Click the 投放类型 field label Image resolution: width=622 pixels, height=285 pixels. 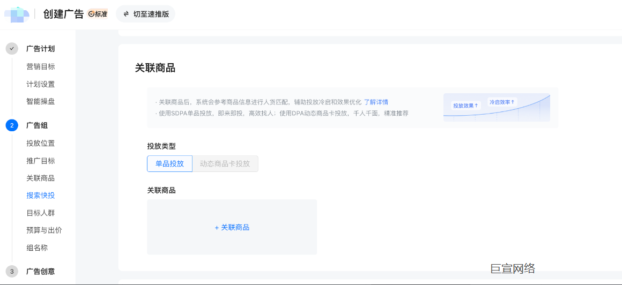(x=161, y=146)
